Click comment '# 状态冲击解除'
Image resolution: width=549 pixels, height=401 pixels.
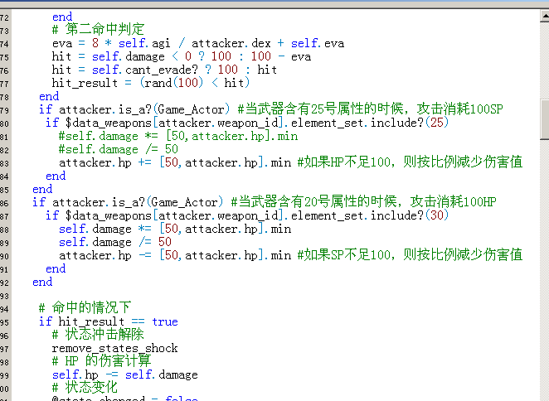99,334
